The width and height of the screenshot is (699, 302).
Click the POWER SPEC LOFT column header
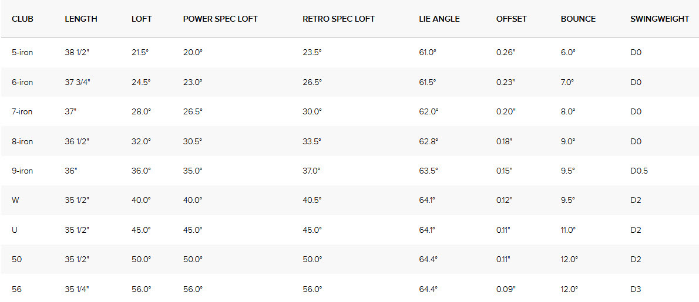tap(220, 19)
